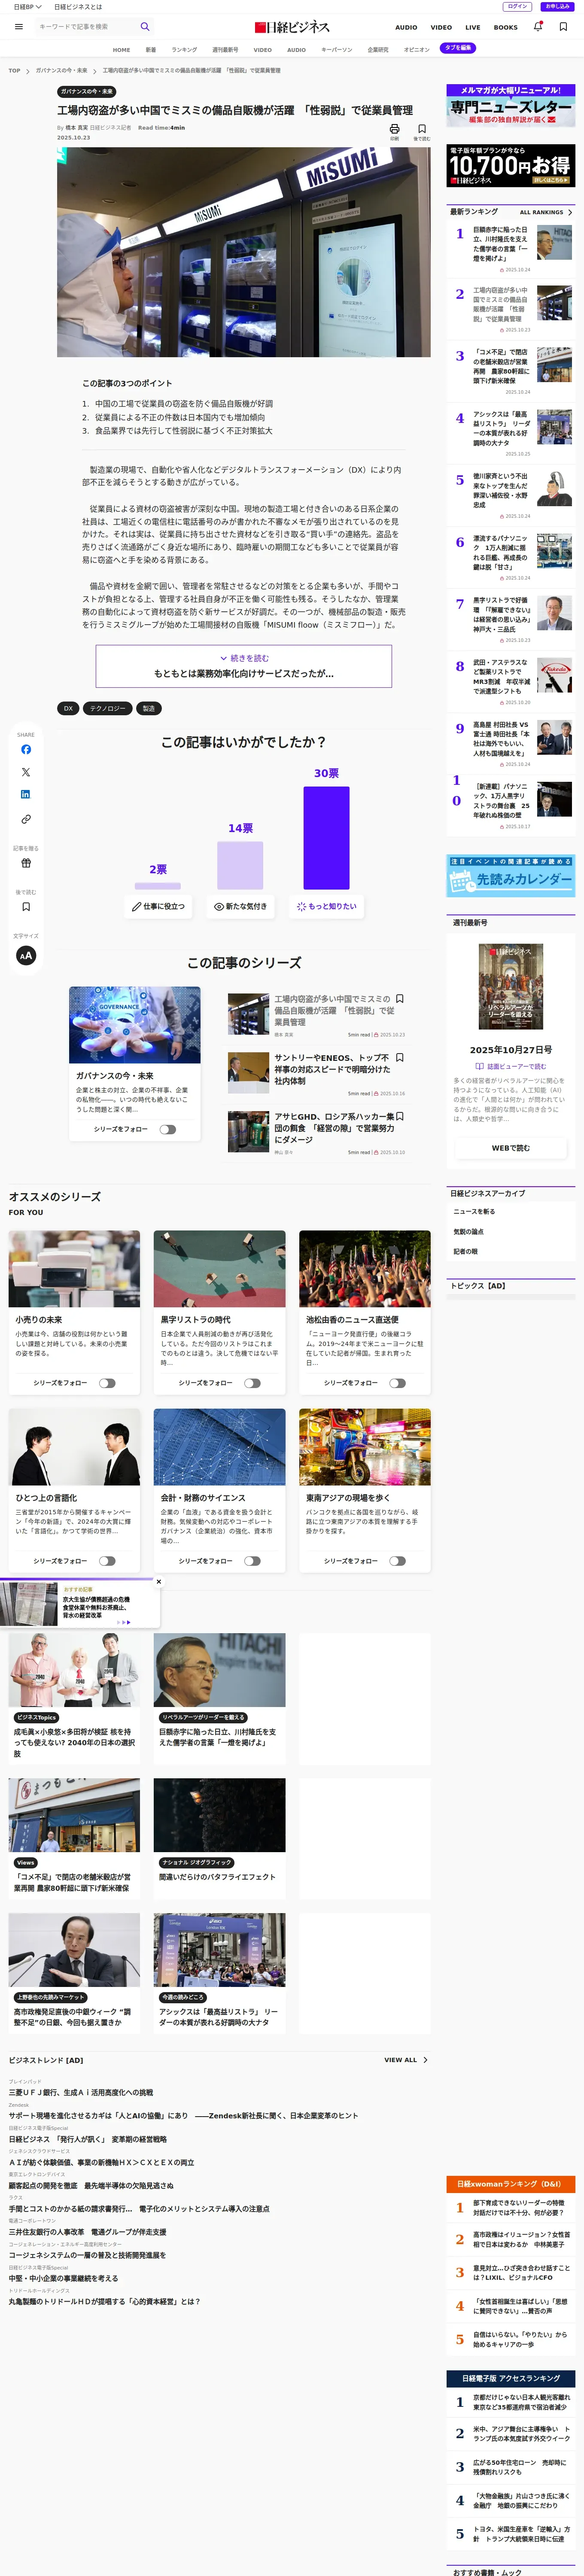Share article on X
The width and height of the screenshot is (584, 2576).
(x=26, y=772)
